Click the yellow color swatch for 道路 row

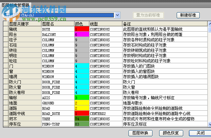click(82, 108)
